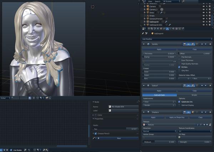The height and width of the screenshot is (152, 214).
Task: Delete the Displace modifier with X icon
Action: 211,112
